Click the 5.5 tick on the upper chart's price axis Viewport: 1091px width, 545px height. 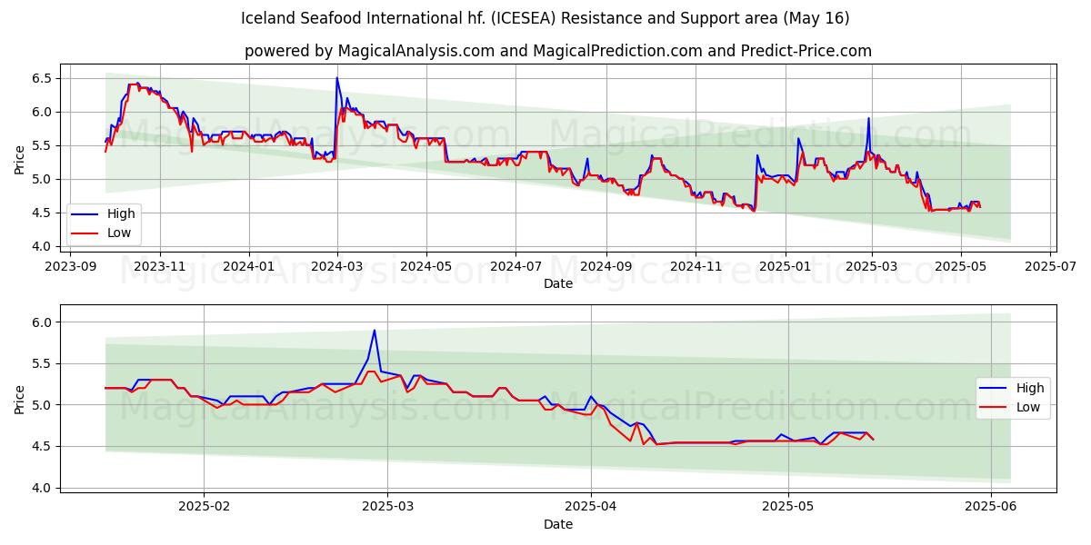pyautogui.click(x=44, y=145)
